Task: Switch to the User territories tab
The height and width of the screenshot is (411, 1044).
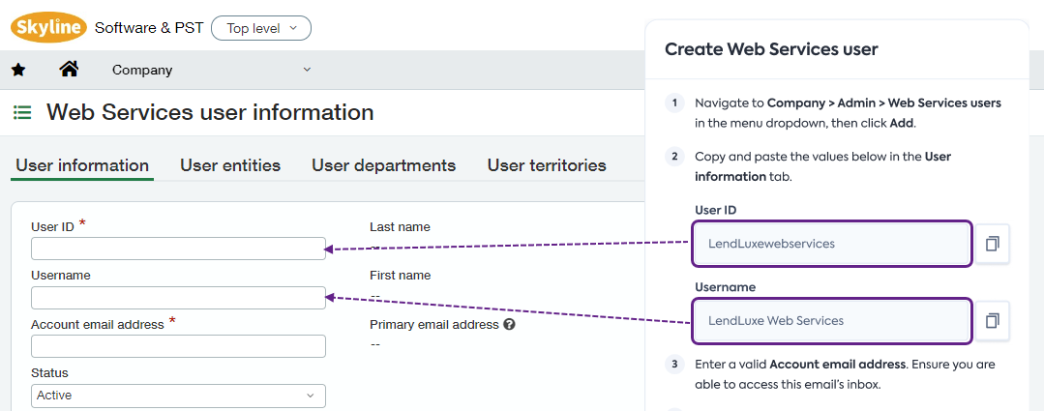Action: tap(547, 165)
